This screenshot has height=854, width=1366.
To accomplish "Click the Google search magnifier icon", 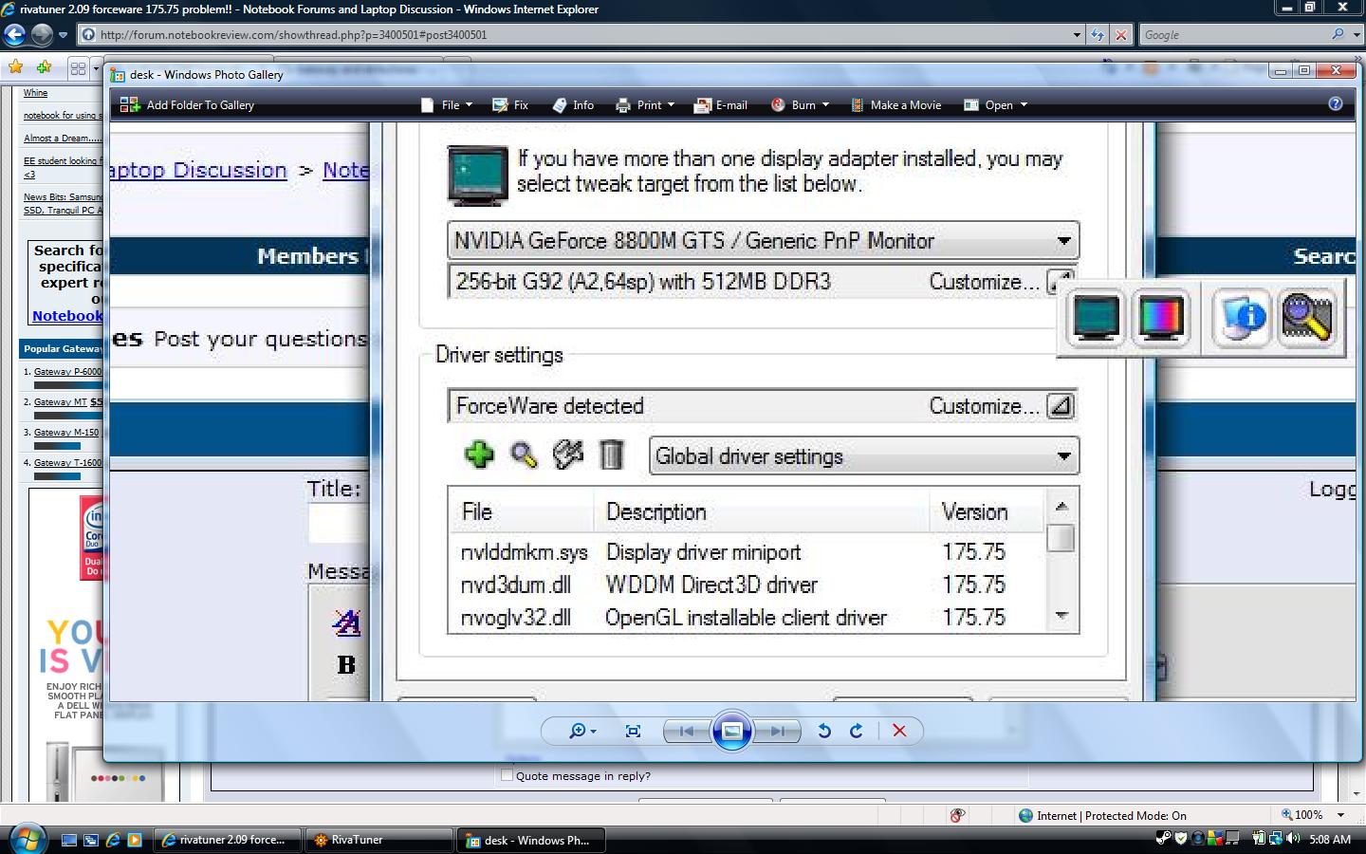I will click(x=1338, y=34).
